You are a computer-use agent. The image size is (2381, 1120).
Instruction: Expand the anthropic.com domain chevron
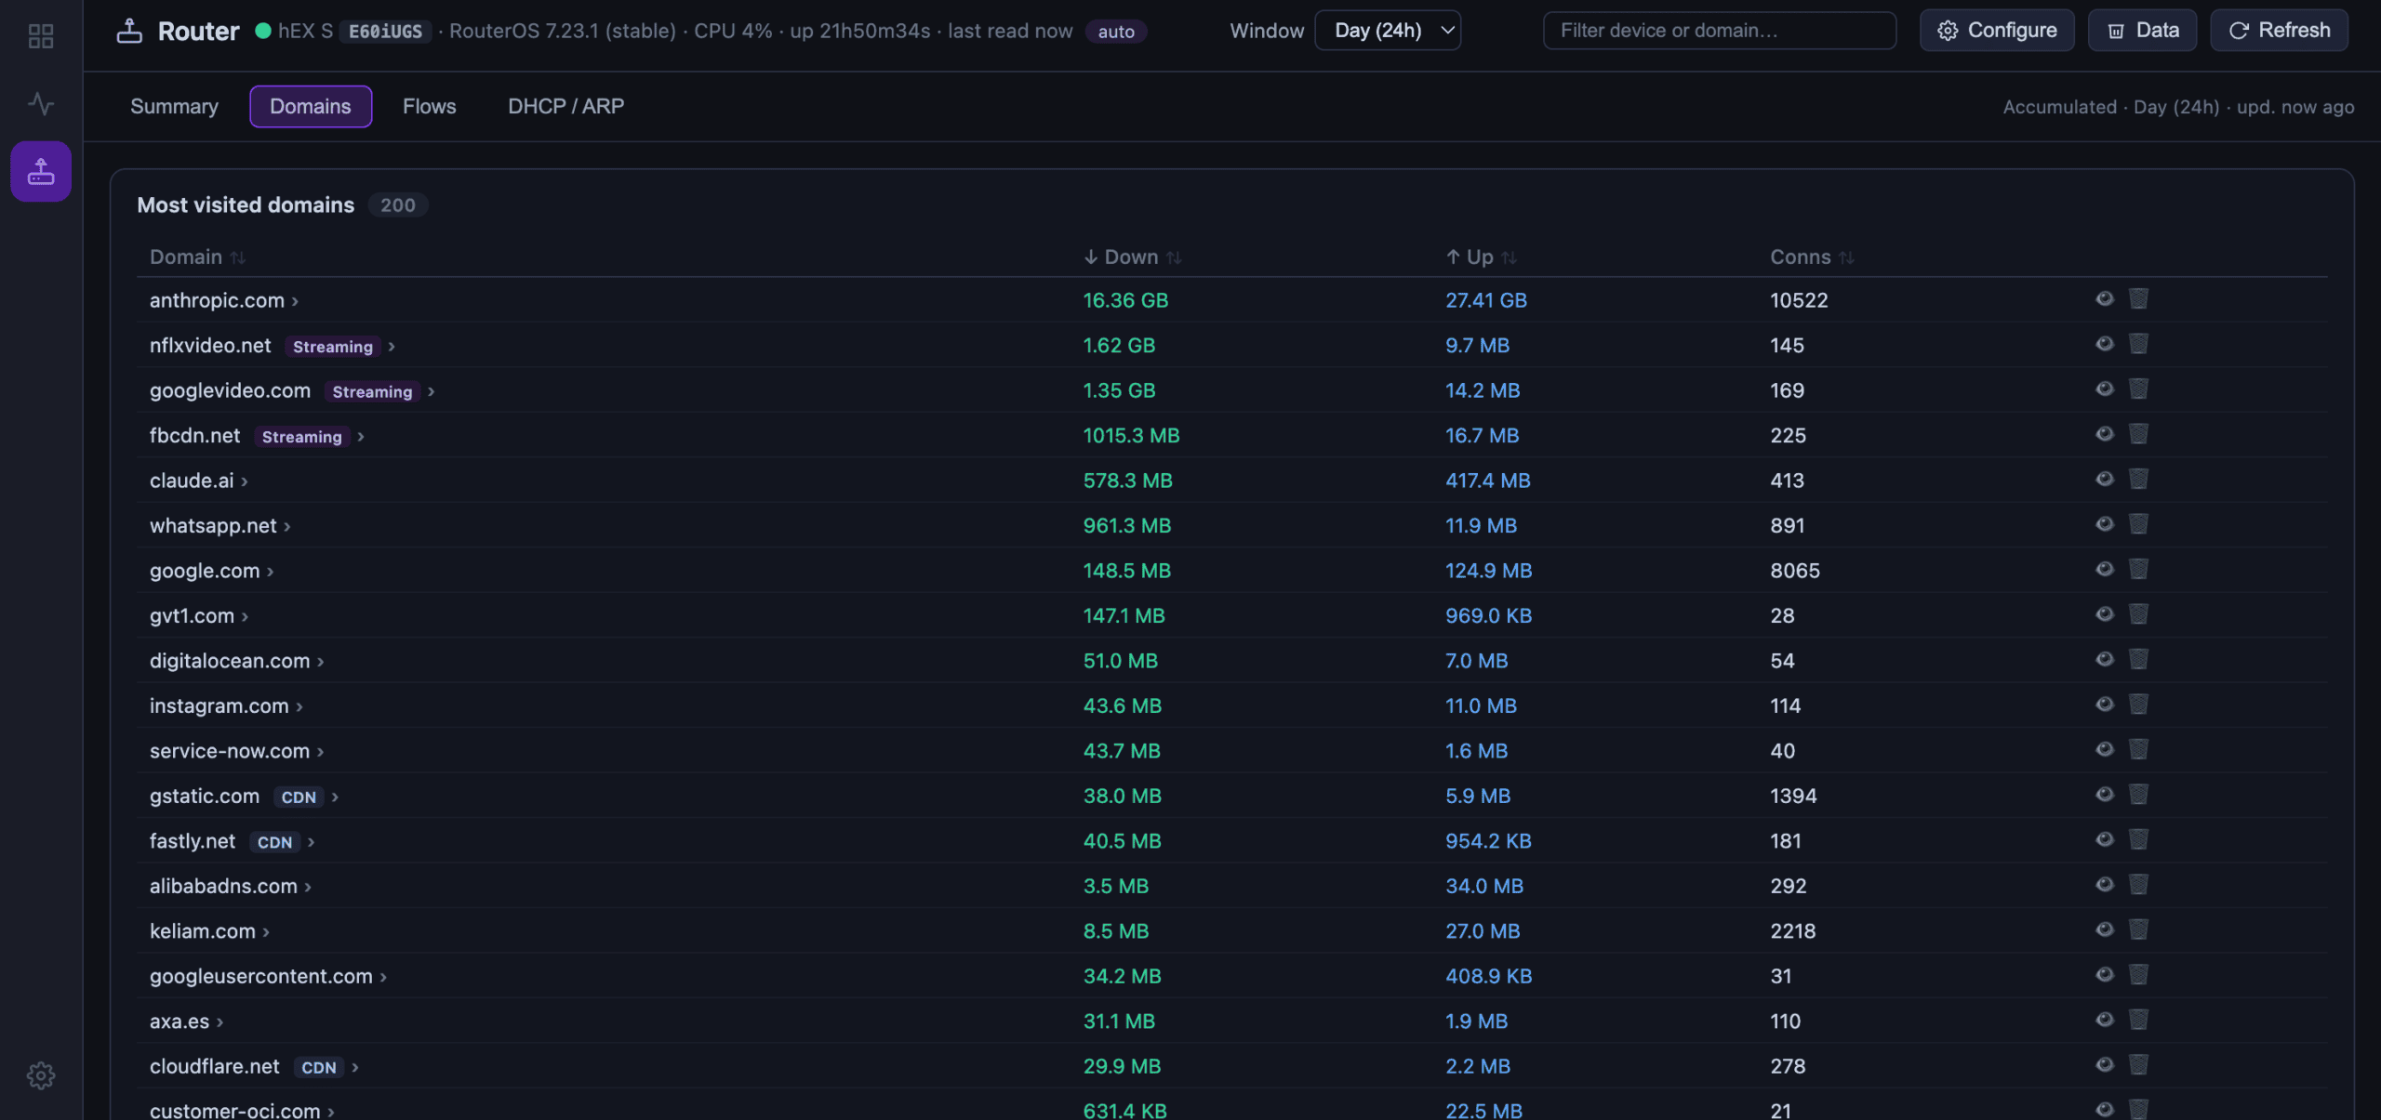[295, 301]
